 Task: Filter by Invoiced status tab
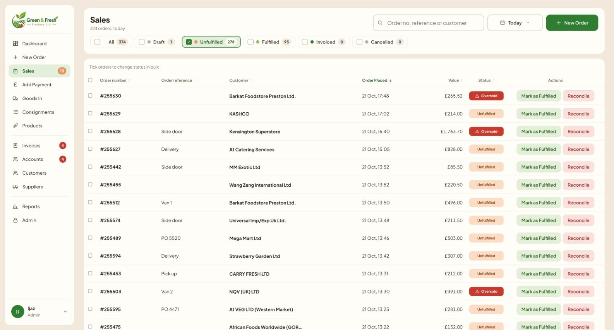click(324, 42)
